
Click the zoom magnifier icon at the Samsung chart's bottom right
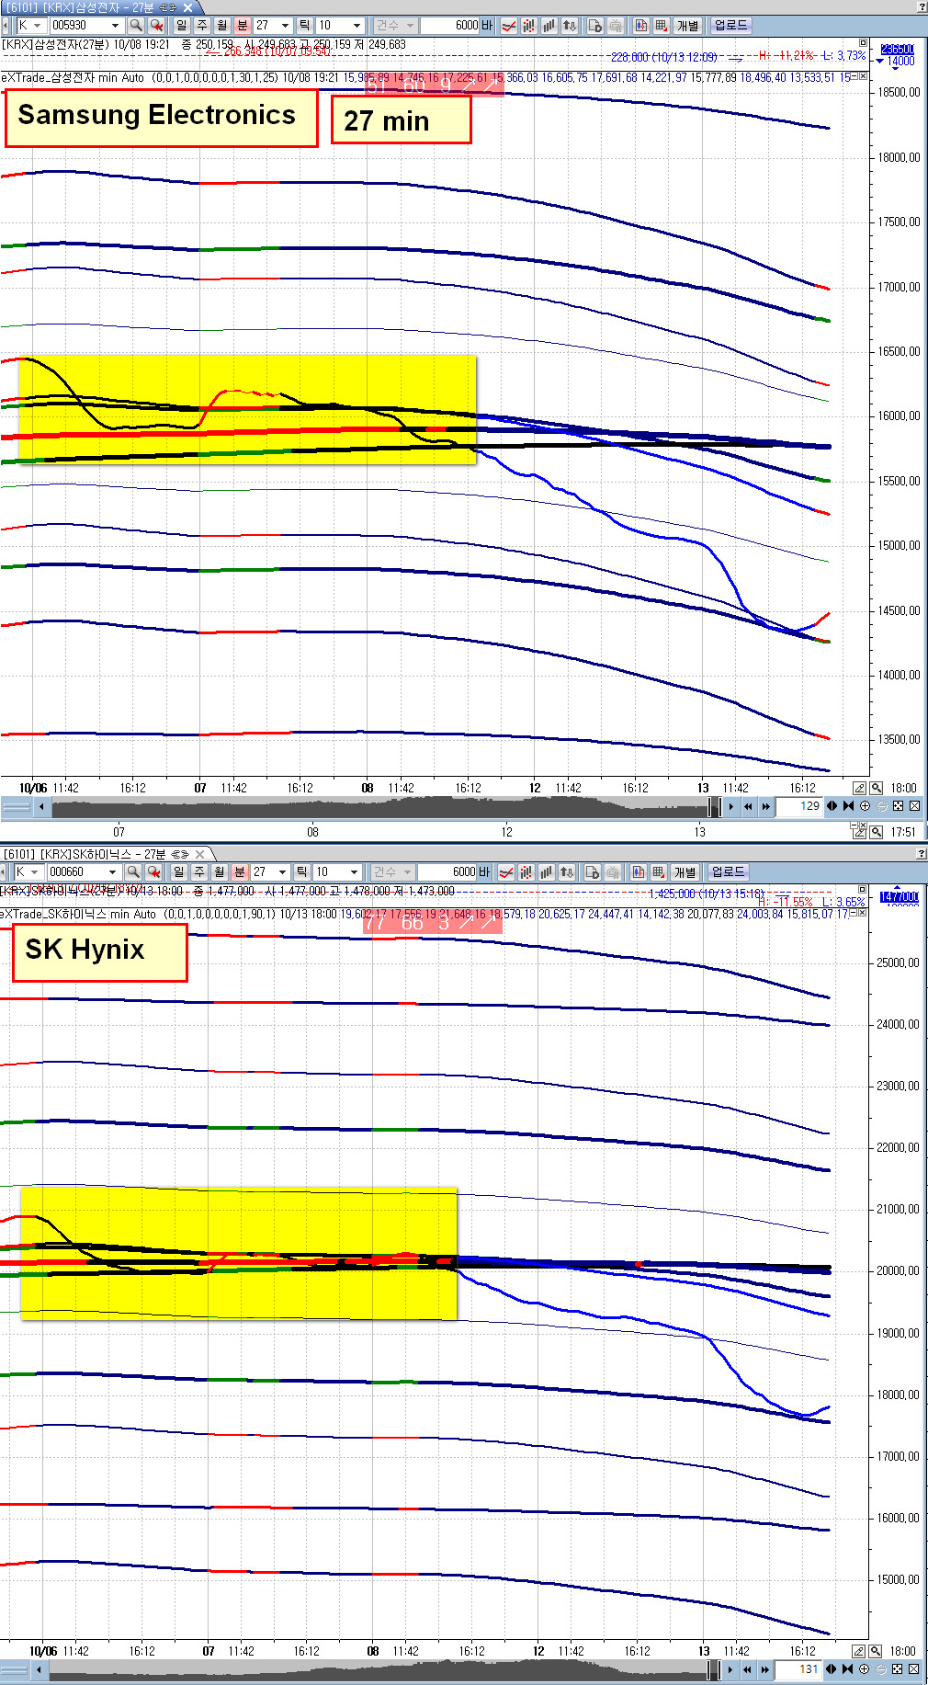(876, 788)
